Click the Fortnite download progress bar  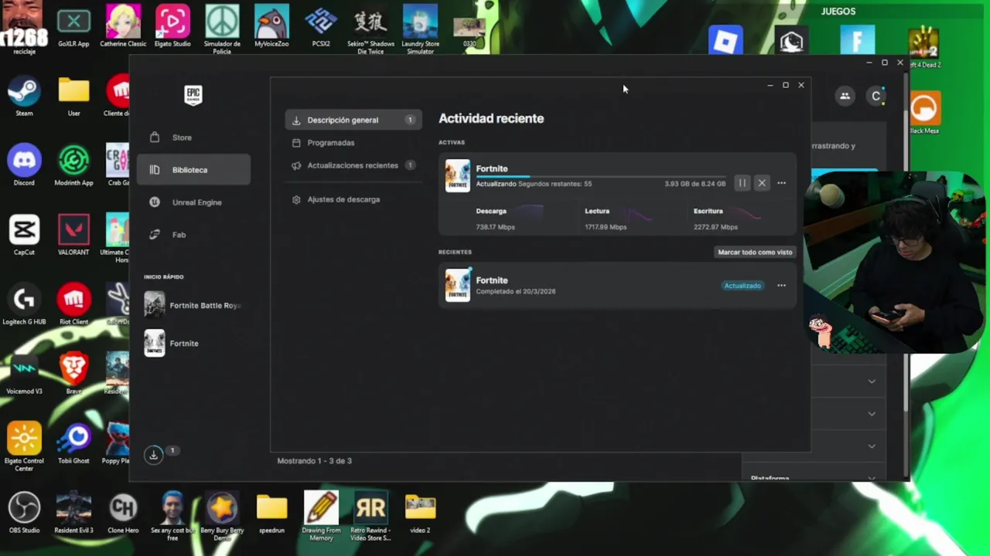600,176
